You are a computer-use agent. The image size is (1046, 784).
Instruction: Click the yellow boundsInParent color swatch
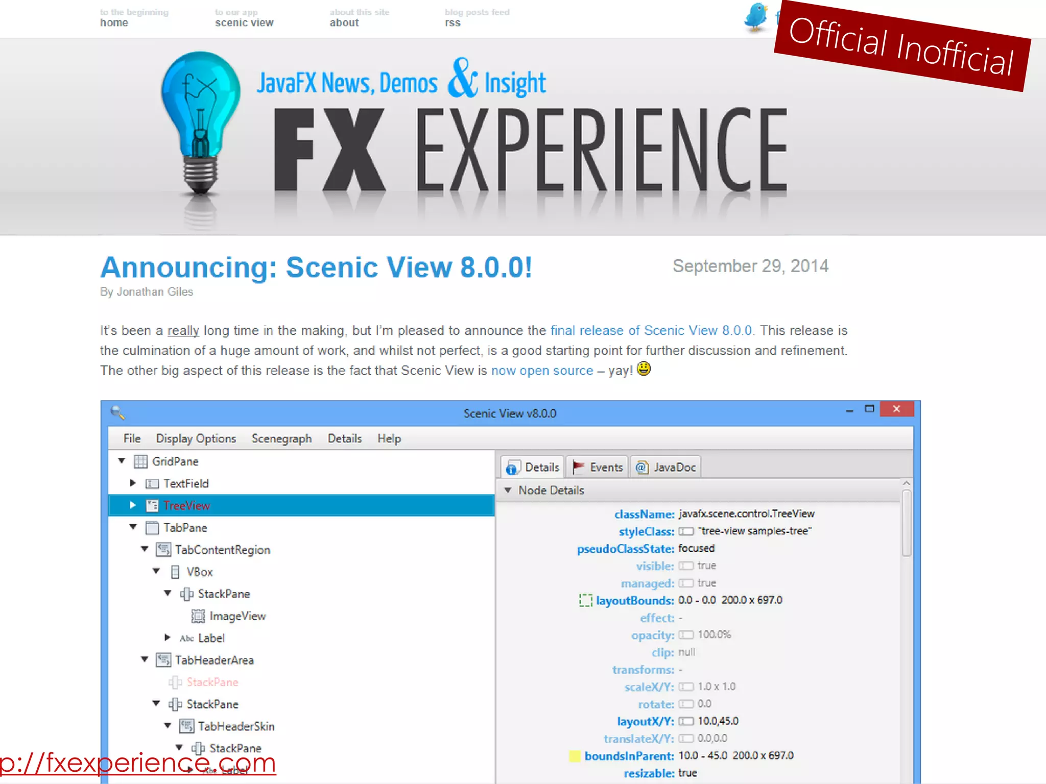(575, 756)
